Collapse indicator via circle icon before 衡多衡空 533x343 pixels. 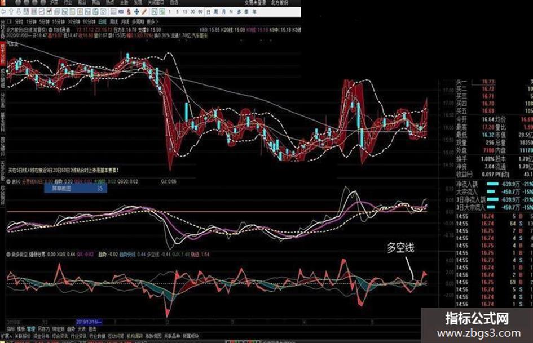(8, 254)
